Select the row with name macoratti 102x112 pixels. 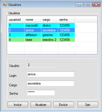42,25
